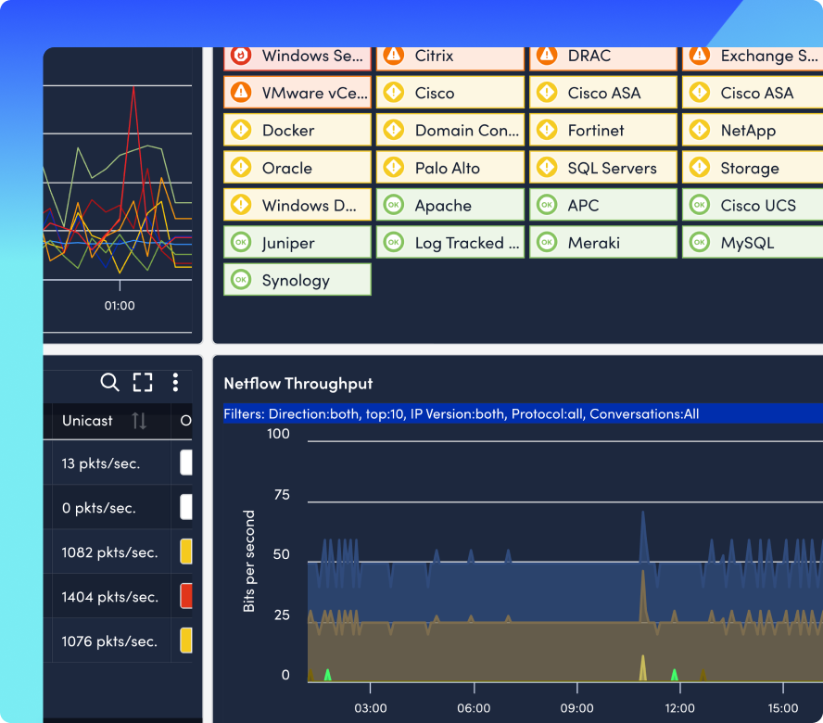This screenshot has width=823, height=723.
Task: Select the 1076 pkts/sec. cell
Action: coord(111,641)
